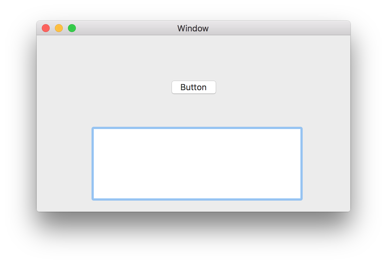
Task: Select the blue-outlined text area
Action: (x=197, y=164)
